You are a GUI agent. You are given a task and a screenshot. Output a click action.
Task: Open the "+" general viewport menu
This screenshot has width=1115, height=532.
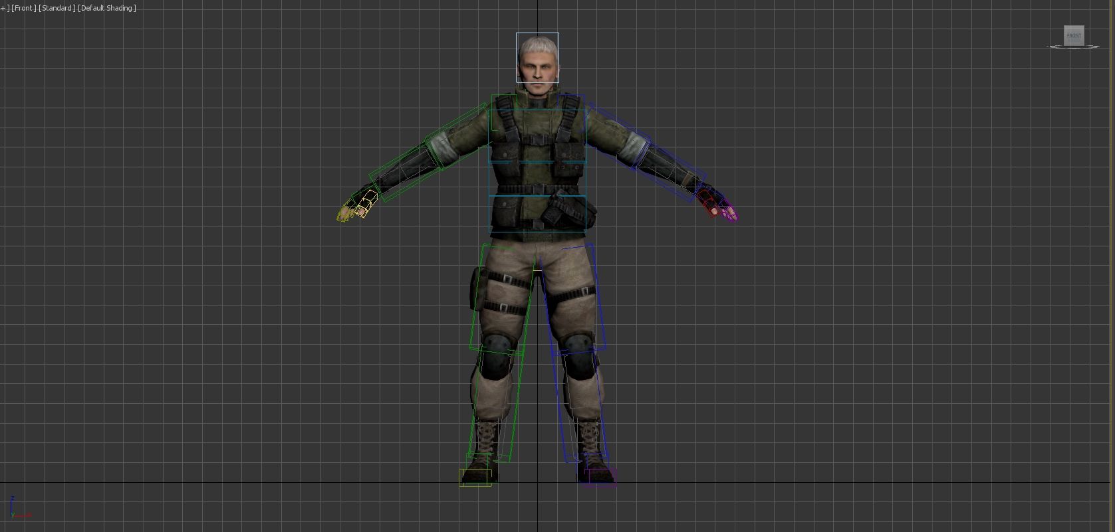tap(3, 8)
